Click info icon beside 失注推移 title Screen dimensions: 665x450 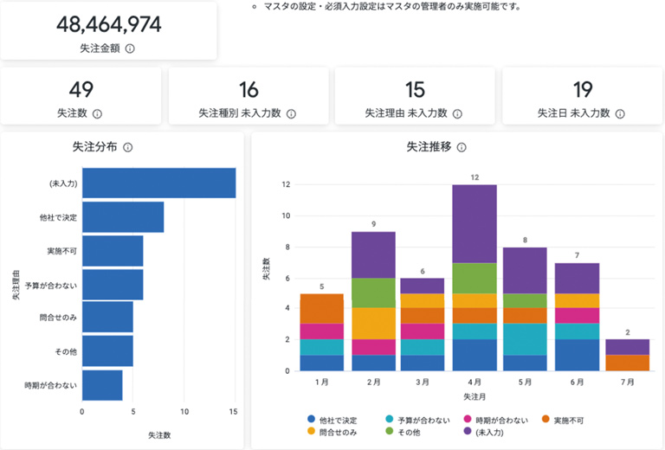pyautogui.click(x=462, y=147)
